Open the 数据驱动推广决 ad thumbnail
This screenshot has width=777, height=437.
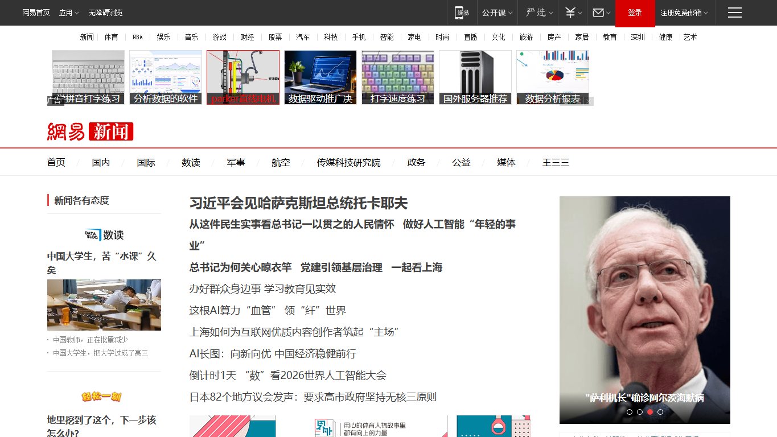tap(320, 77)
